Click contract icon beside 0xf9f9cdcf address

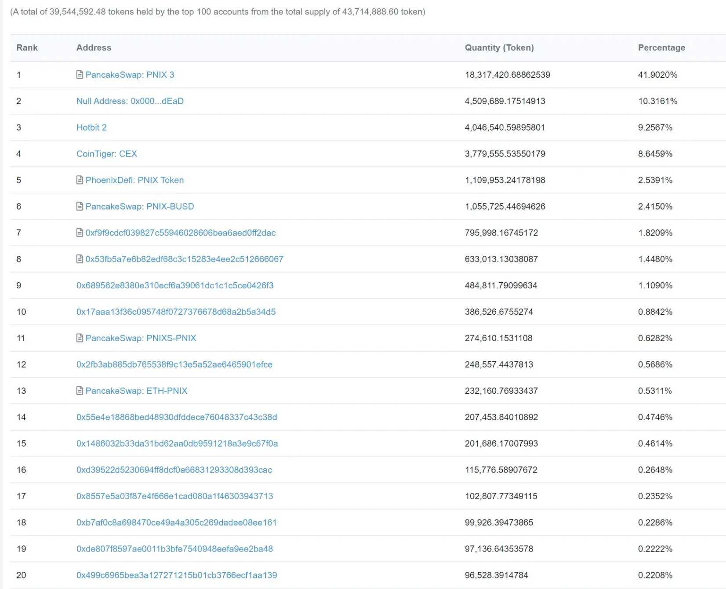[x=80, y=233]
